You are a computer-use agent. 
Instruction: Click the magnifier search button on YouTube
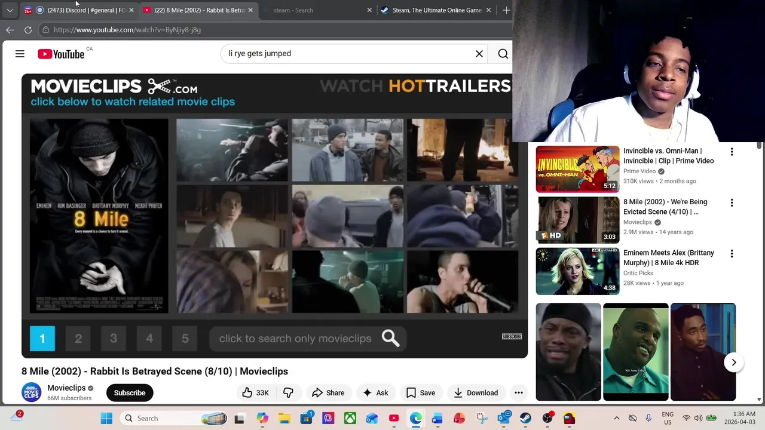click(x=503, y=54)
